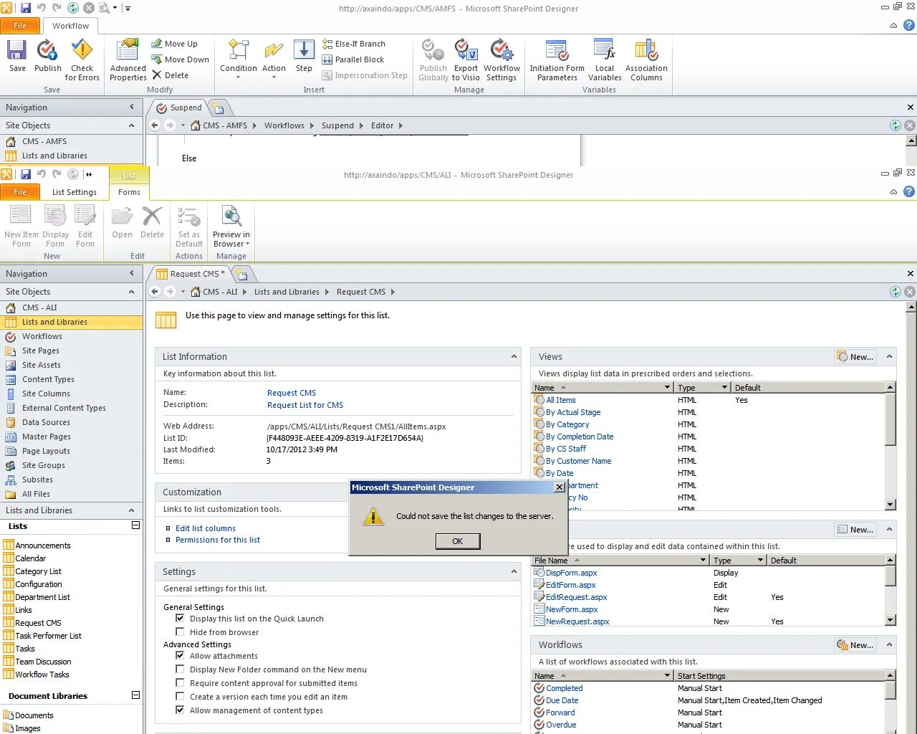Enable Create a version each edit
The width and height of the screenshot is (917, 734).
coord(180,696)
